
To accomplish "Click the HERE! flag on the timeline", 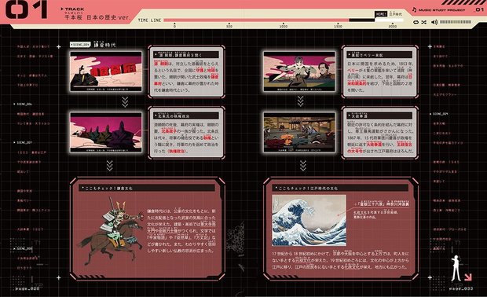I will 381,14.
